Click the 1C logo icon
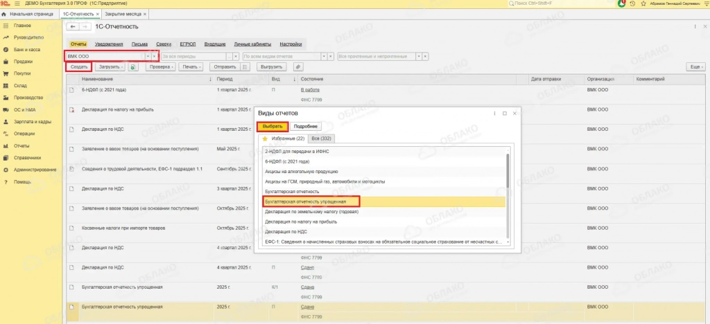The width and height of the screenshot is (710, 324). [6, 3]
